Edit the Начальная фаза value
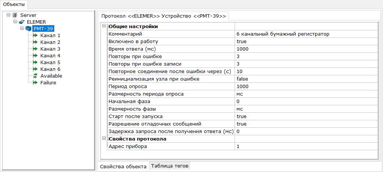The width and height of the screenshot is (383, 172). coord(307,102)
